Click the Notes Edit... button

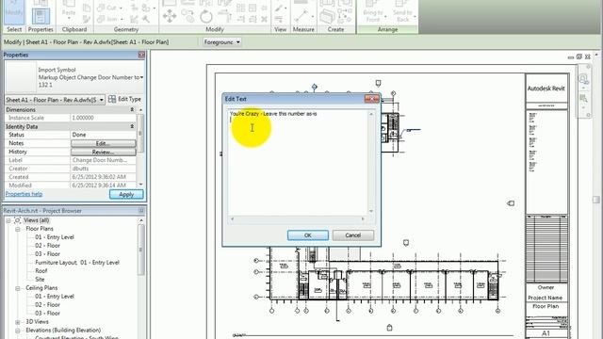103,143
